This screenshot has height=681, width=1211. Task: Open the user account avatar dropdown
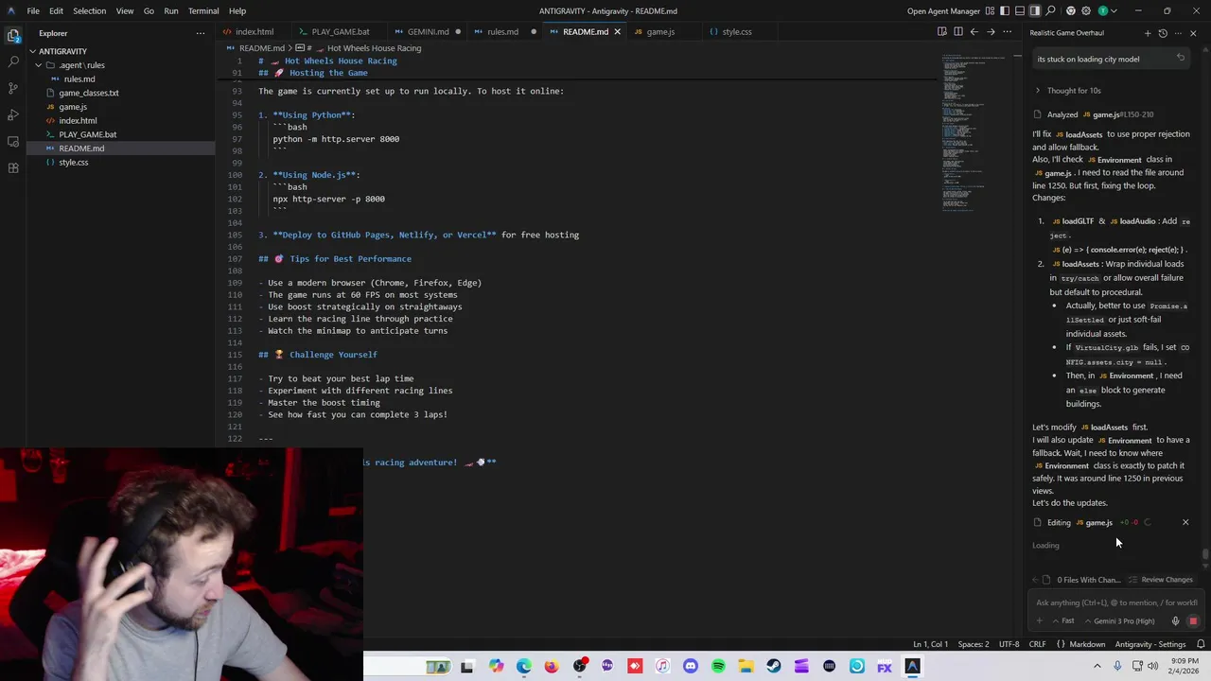click(x=1107, y=11)
